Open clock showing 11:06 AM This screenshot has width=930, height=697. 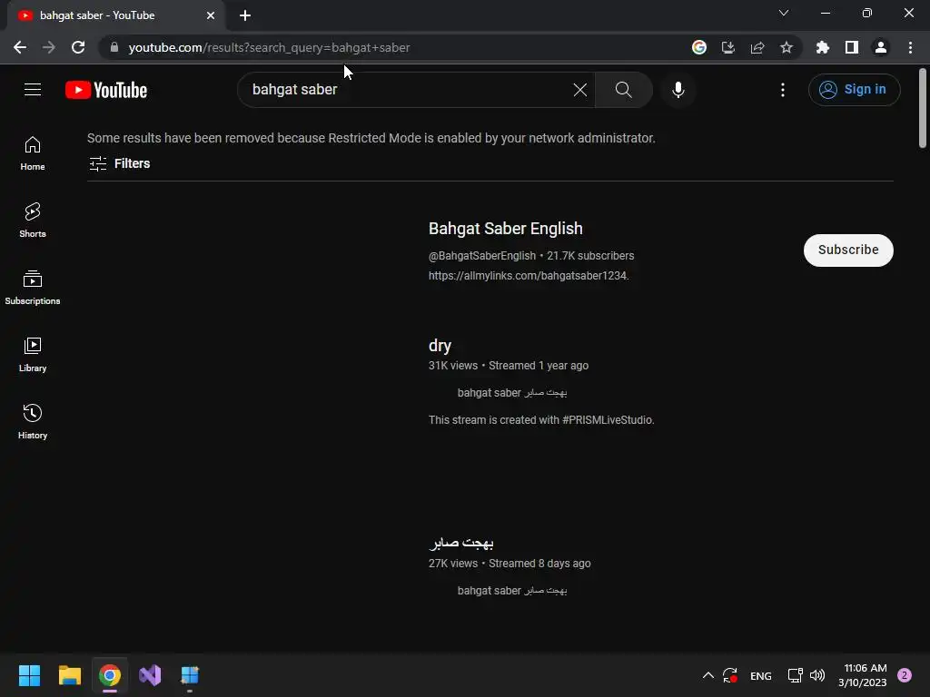click(x=863, y=675)
